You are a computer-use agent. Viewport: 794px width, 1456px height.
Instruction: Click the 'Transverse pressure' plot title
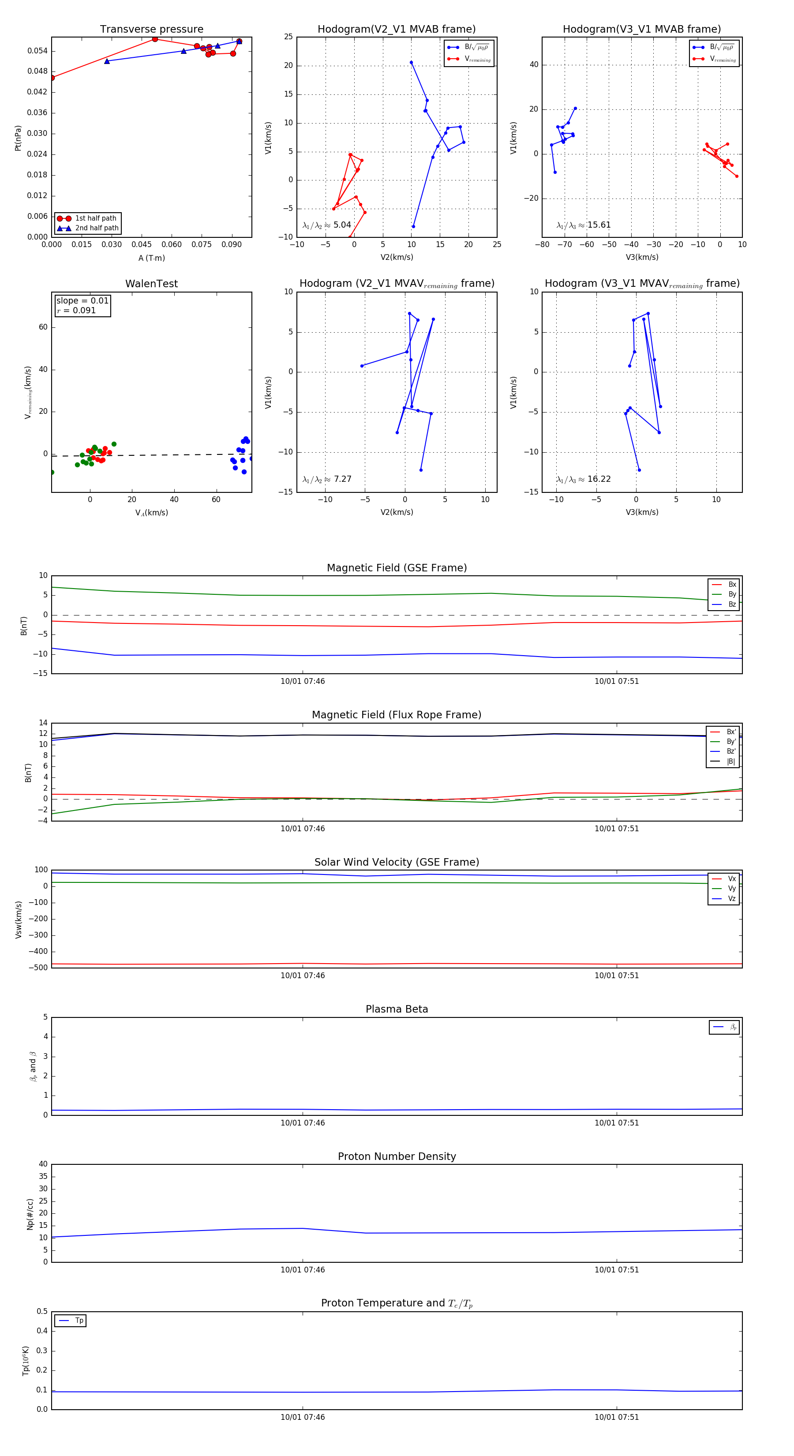coord(151,30)
